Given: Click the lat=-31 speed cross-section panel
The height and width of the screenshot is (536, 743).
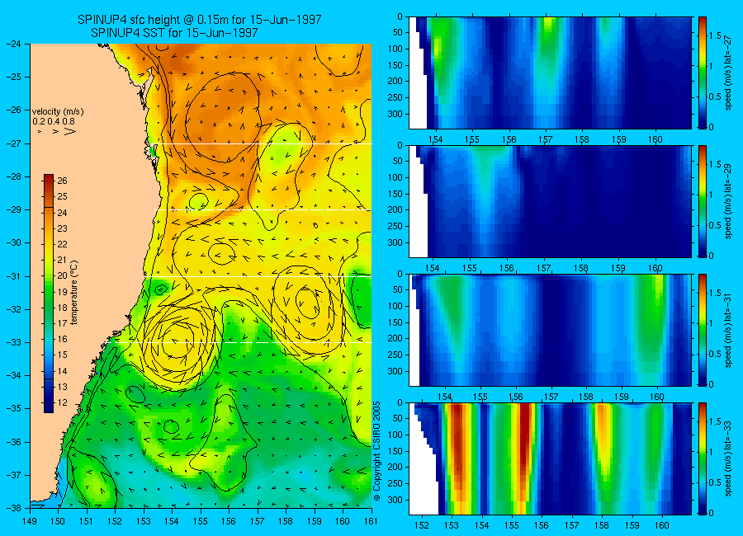Looking at the screenshot, I should tap(550, 330).
